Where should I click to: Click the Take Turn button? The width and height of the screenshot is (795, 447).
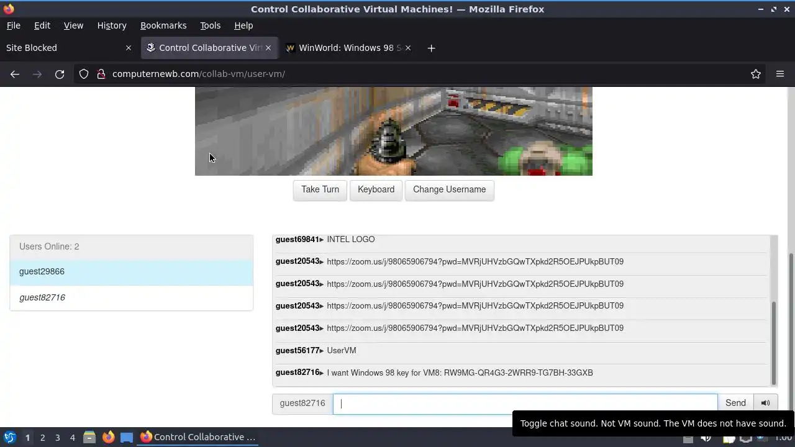coord(320,189)
